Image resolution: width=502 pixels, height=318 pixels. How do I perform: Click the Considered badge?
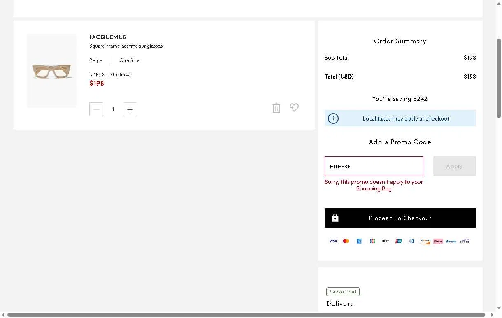click(x=343, y=292)
